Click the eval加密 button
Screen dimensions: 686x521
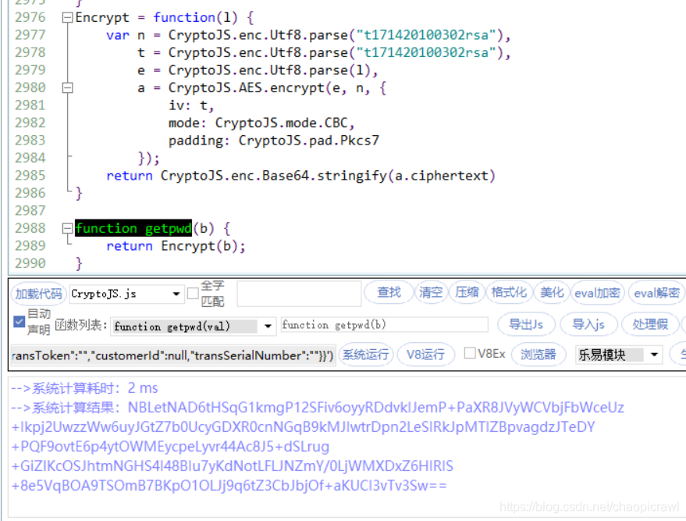click(x=597, y=292)
